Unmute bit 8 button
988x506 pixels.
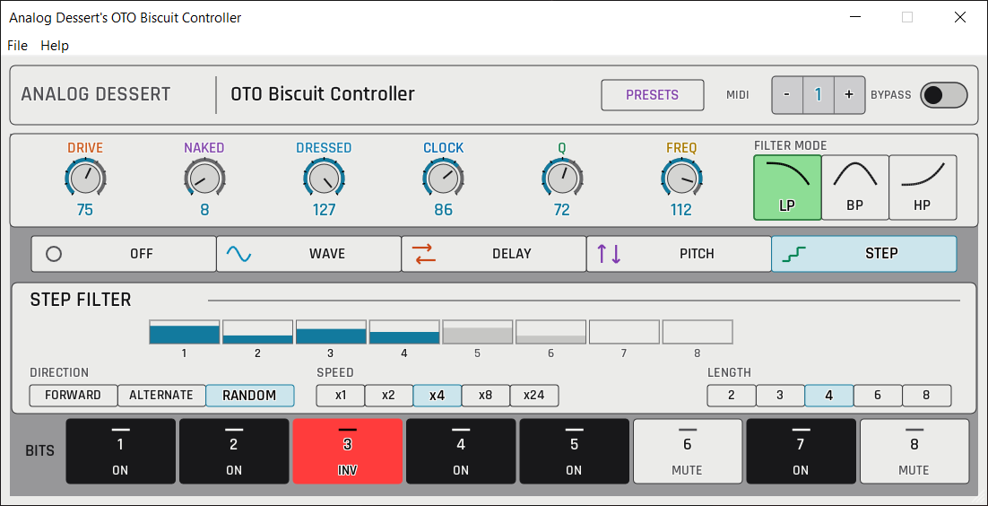[914, 451]
